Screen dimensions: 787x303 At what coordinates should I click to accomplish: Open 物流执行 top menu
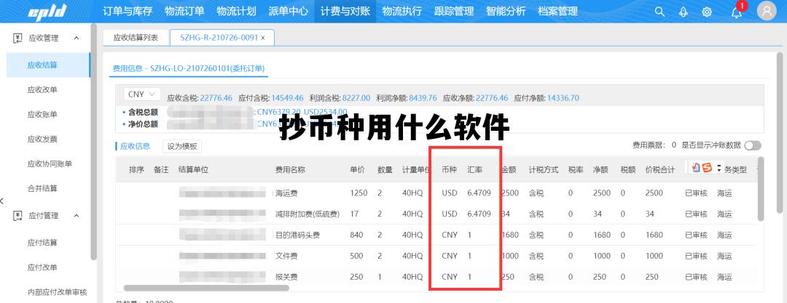(x=402, y=11)
